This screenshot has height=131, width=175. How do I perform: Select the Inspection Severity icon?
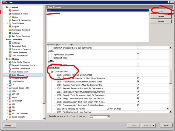click(x=10, y=49)
